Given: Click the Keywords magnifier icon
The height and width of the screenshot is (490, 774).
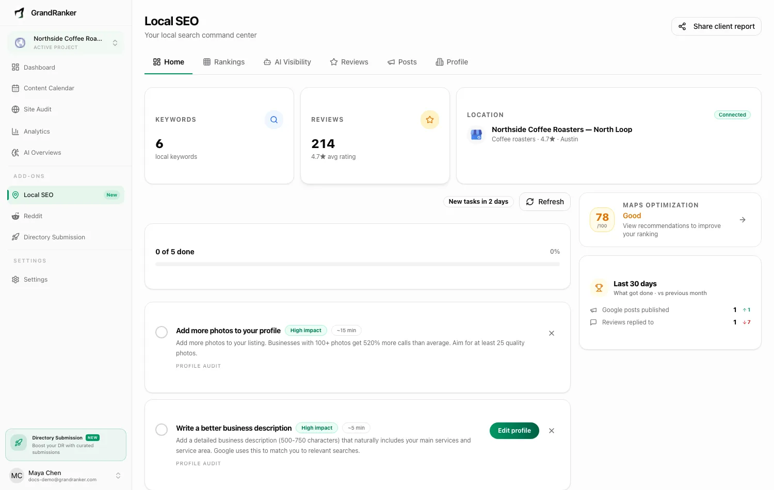Looking at the screenshot, I should [274, 120].
